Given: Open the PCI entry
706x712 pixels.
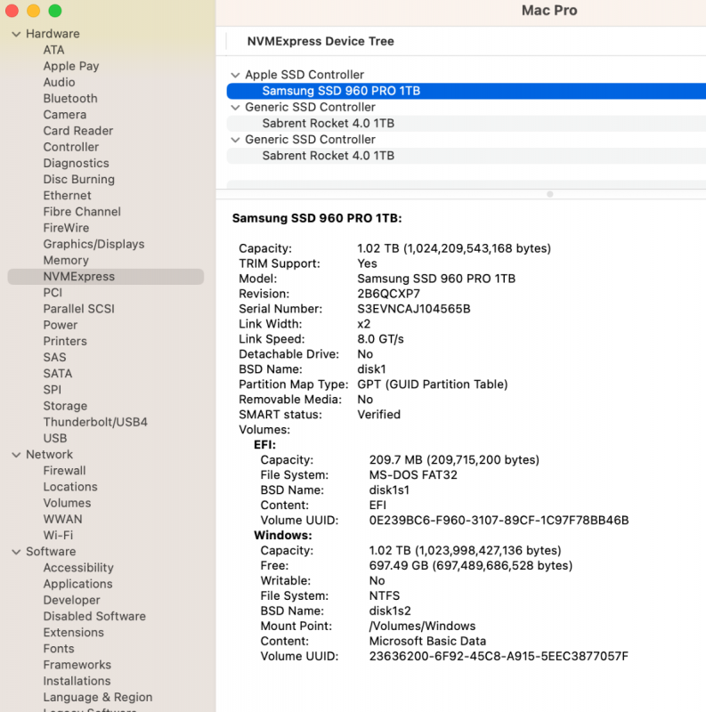Looking at the screenshot, I should 53,293.
